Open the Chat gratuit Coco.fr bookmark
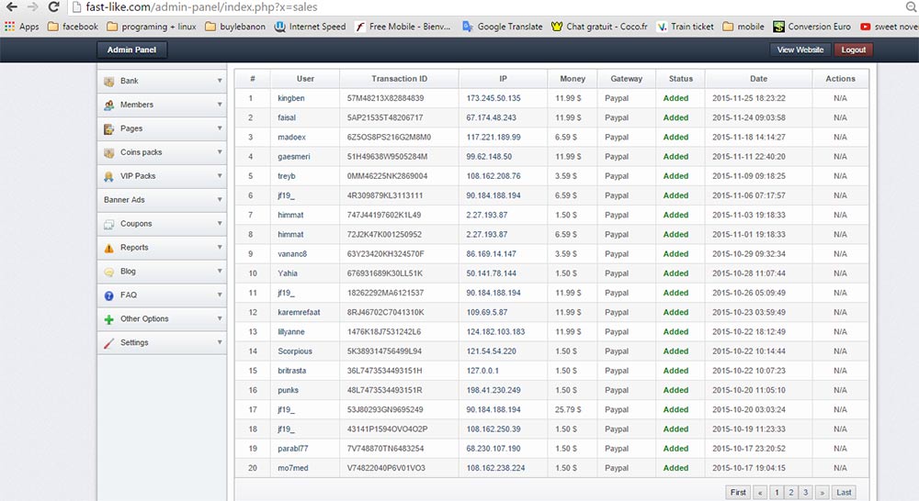Screen dimensions: 919x501 pyautogui.click(x=599, y=27)
